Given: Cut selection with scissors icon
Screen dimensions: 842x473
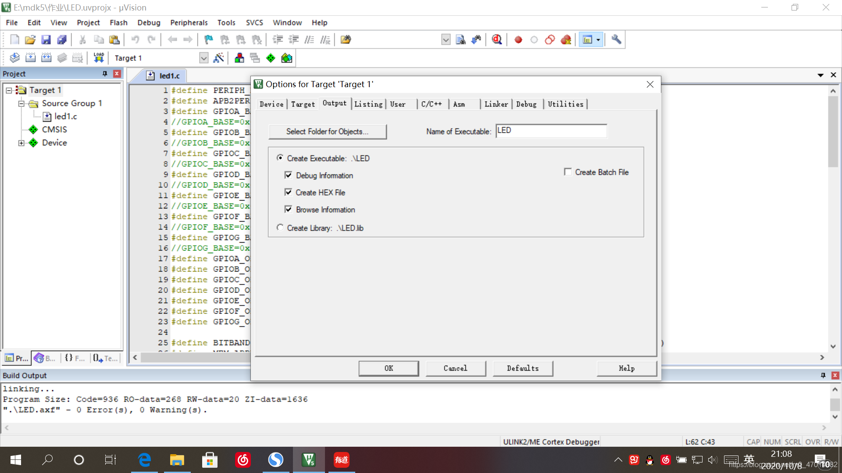Looking at the screenshot, I should coord(82,40).
